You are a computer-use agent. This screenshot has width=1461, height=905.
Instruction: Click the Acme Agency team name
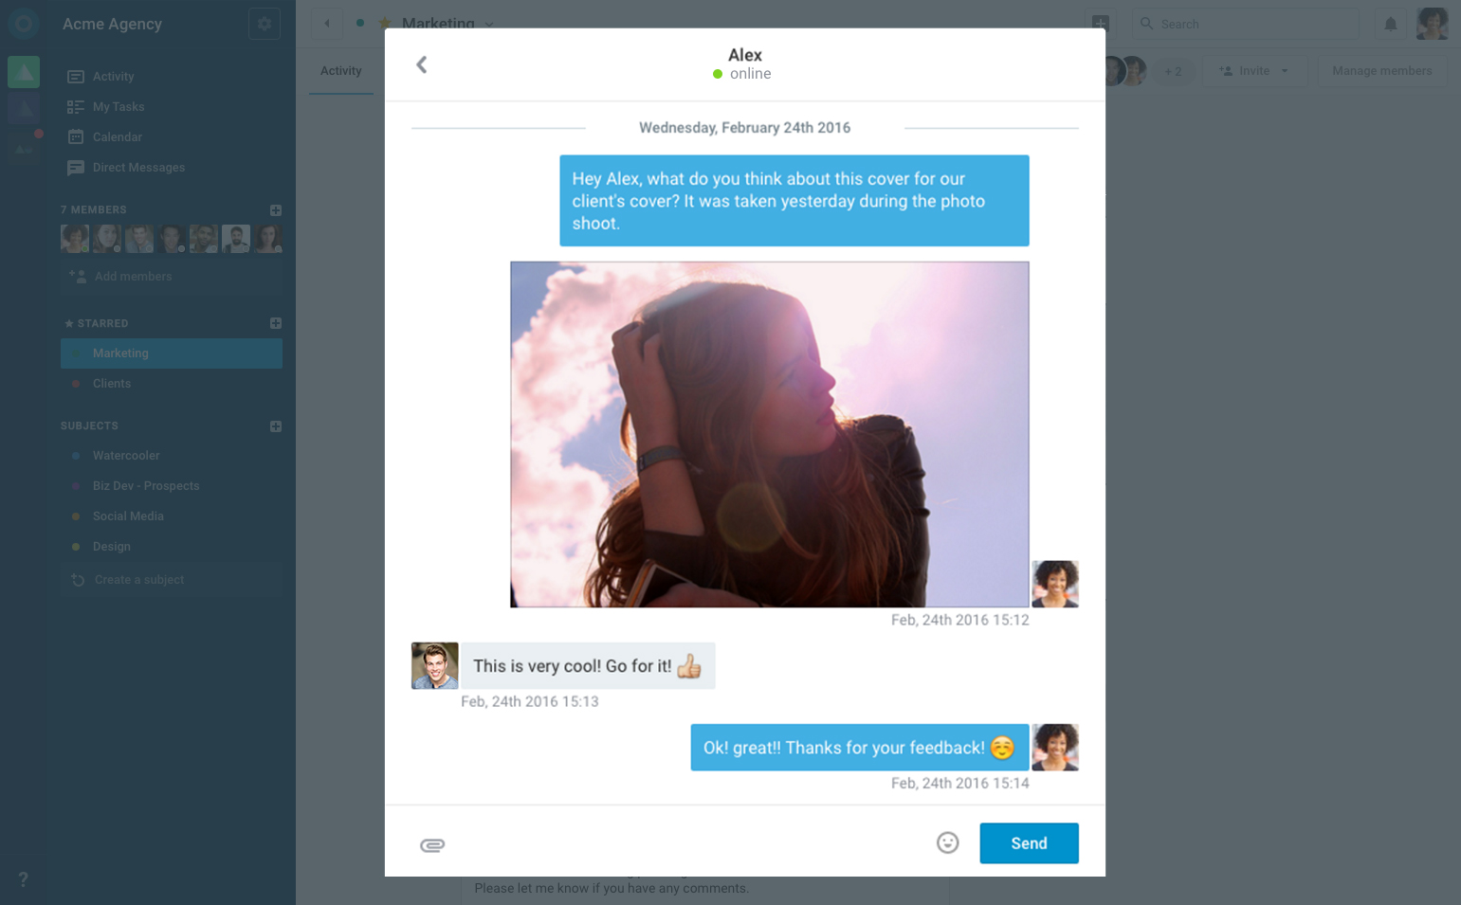(112, 24)
